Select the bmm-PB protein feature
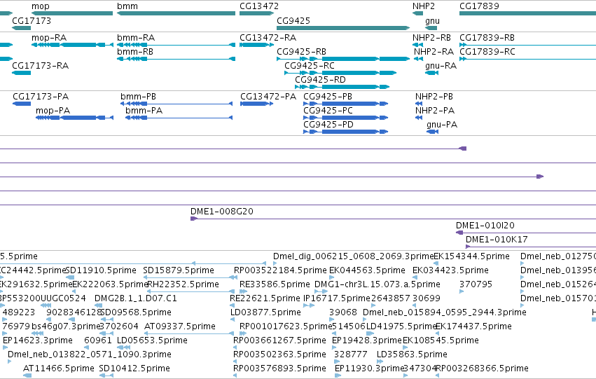 click(x=176, y=104)
